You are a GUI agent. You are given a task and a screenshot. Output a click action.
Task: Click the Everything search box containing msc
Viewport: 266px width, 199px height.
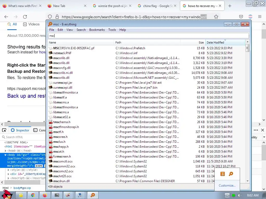tap(149, 36)
